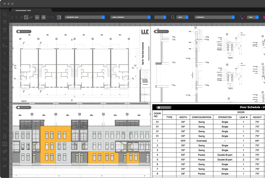
Task: Select door number 8 row cell
Action: 157,174
